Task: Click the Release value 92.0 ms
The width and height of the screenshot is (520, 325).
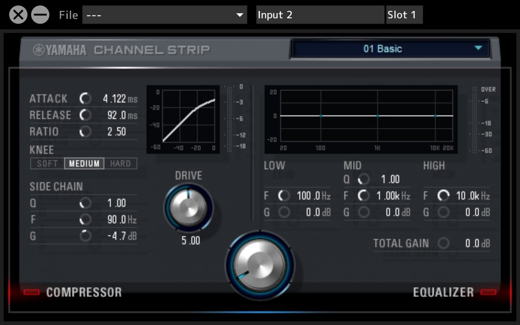Action: coord(122,115)
